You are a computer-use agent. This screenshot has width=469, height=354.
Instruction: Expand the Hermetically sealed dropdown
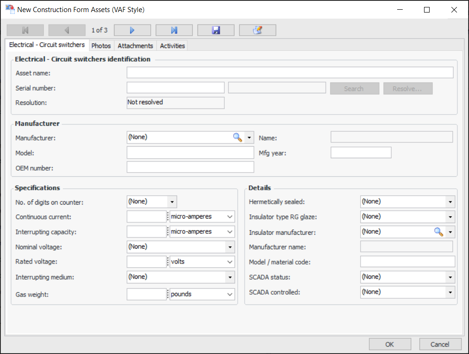coord(450,202)
